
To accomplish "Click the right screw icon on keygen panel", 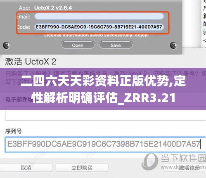I will pyautogui.click(x=173, y=45).
